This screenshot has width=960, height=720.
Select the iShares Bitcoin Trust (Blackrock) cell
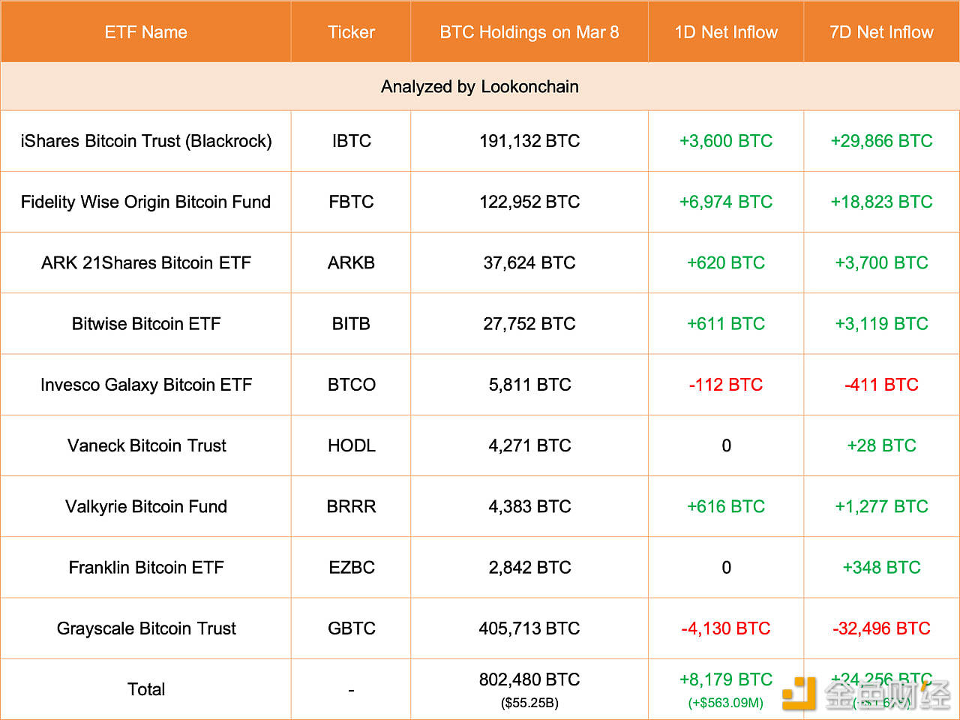146,141
